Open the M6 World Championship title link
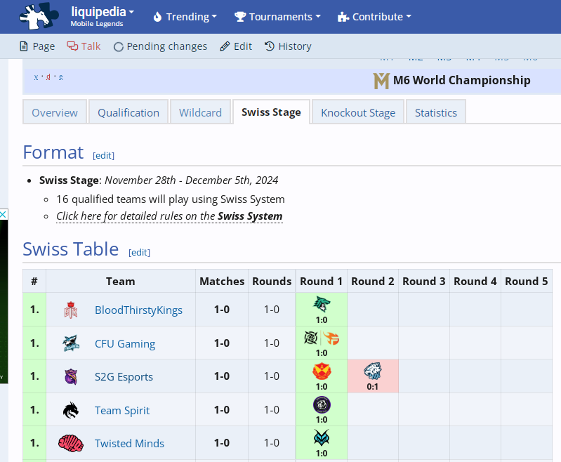Viewport: 561px width, 462px height. [461, 80]
